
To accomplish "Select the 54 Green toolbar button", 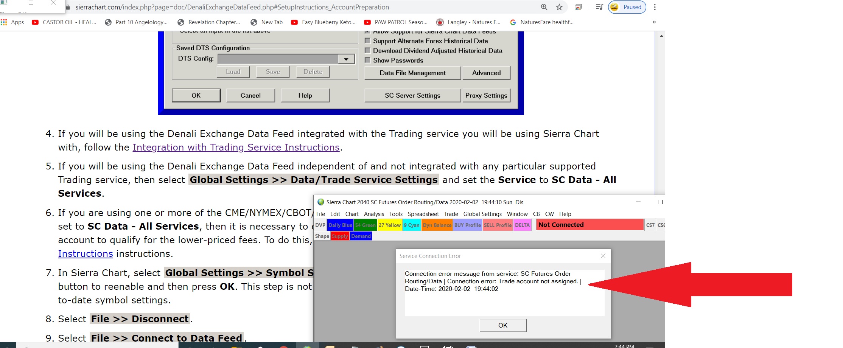I will click(x=366, y=225).
